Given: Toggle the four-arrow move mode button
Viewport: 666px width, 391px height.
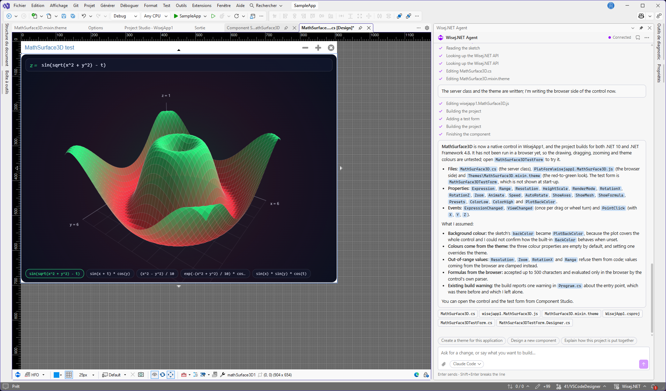Looking at the screenshot, I should pos(171,375).
